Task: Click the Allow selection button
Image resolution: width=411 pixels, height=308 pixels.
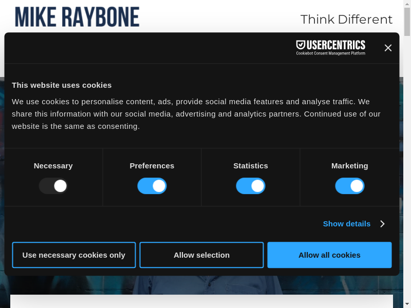Action: (x=201, y=255)
